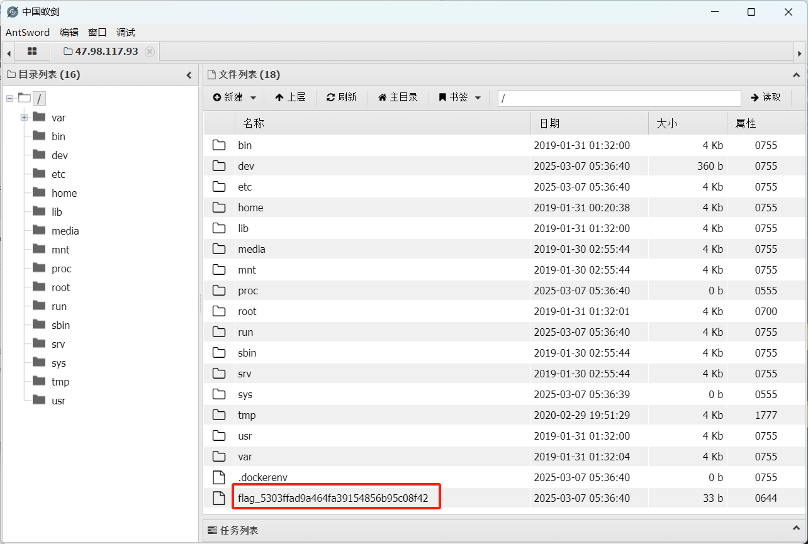
Task: Select the 47.98.117.93 tab
Action: coord(107,51)
